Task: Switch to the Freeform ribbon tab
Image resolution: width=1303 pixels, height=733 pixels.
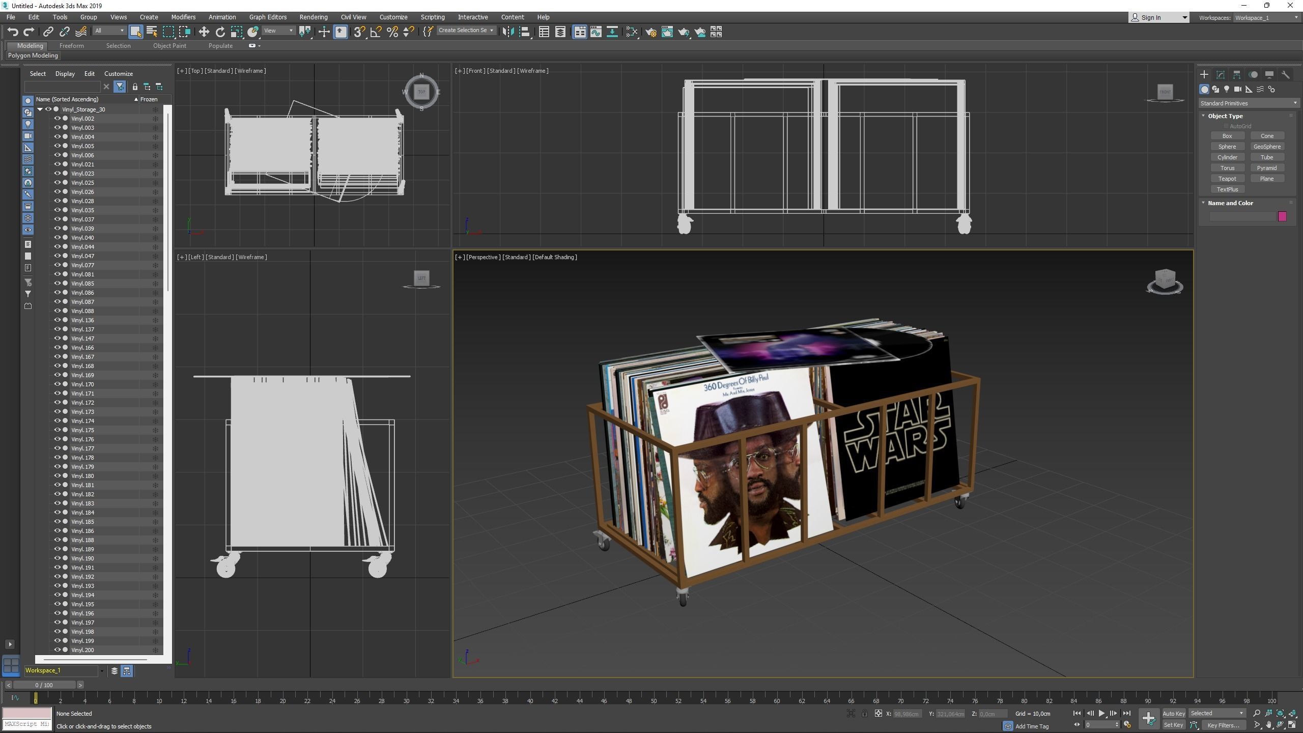Action: pos(71,46)
